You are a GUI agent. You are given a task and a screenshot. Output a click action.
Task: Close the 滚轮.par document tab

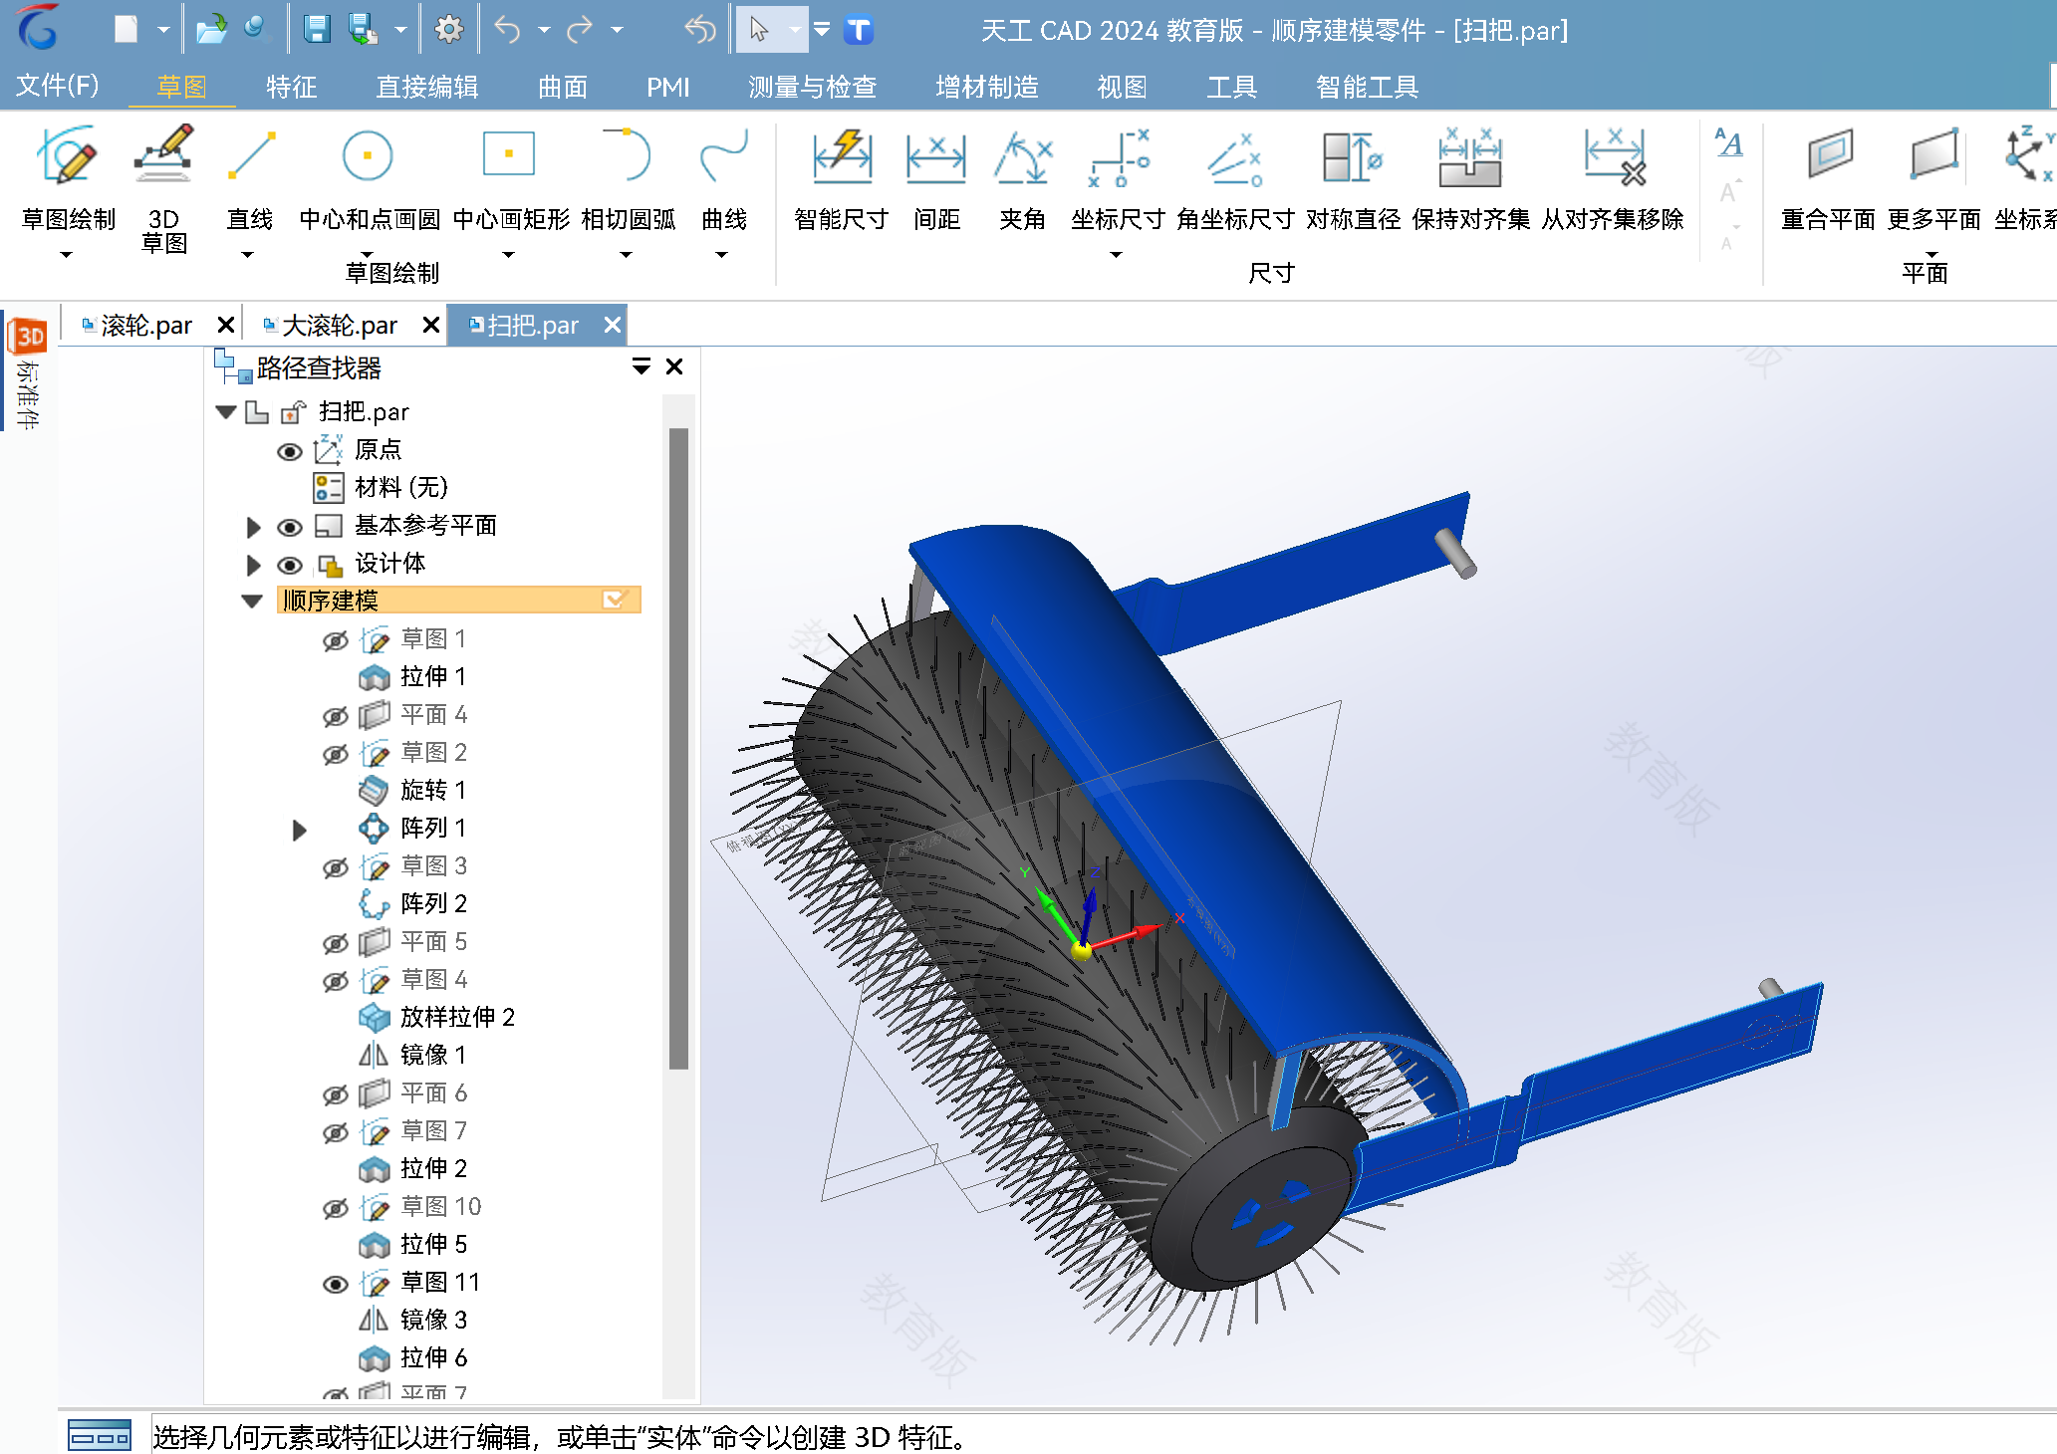pos(226,325)
